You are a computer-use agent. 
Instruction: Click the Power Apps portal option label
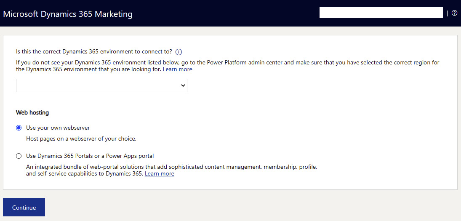click(x=90, y=156)
